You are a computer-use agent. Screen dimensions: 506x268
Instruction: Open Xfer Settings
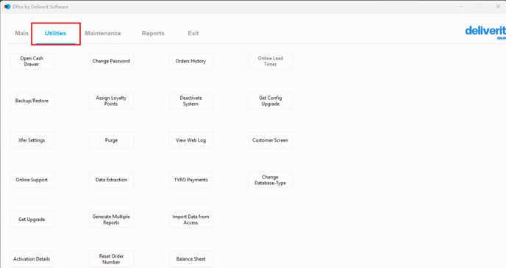32,140
